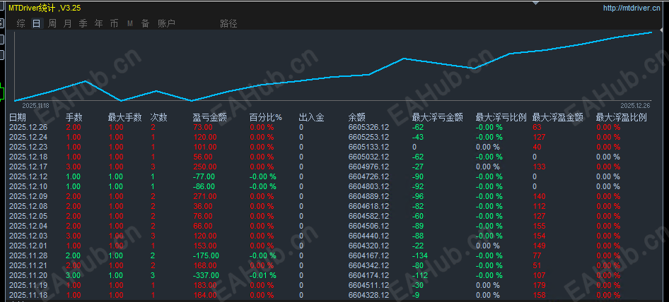Select the 2025.12.01 date row
Screen dimensions: 669x302
coord(28,246)
